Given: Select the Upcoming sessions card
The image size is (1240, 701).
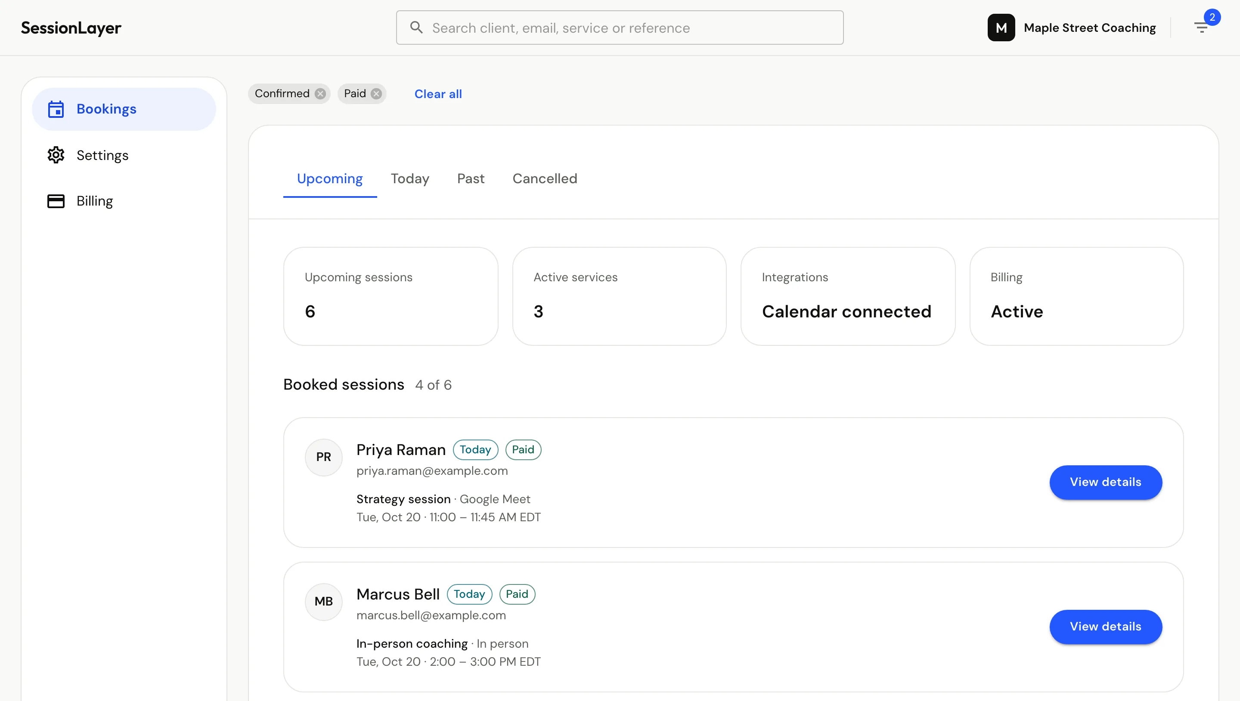Looking at the screenshot, I should click(391, 296).
